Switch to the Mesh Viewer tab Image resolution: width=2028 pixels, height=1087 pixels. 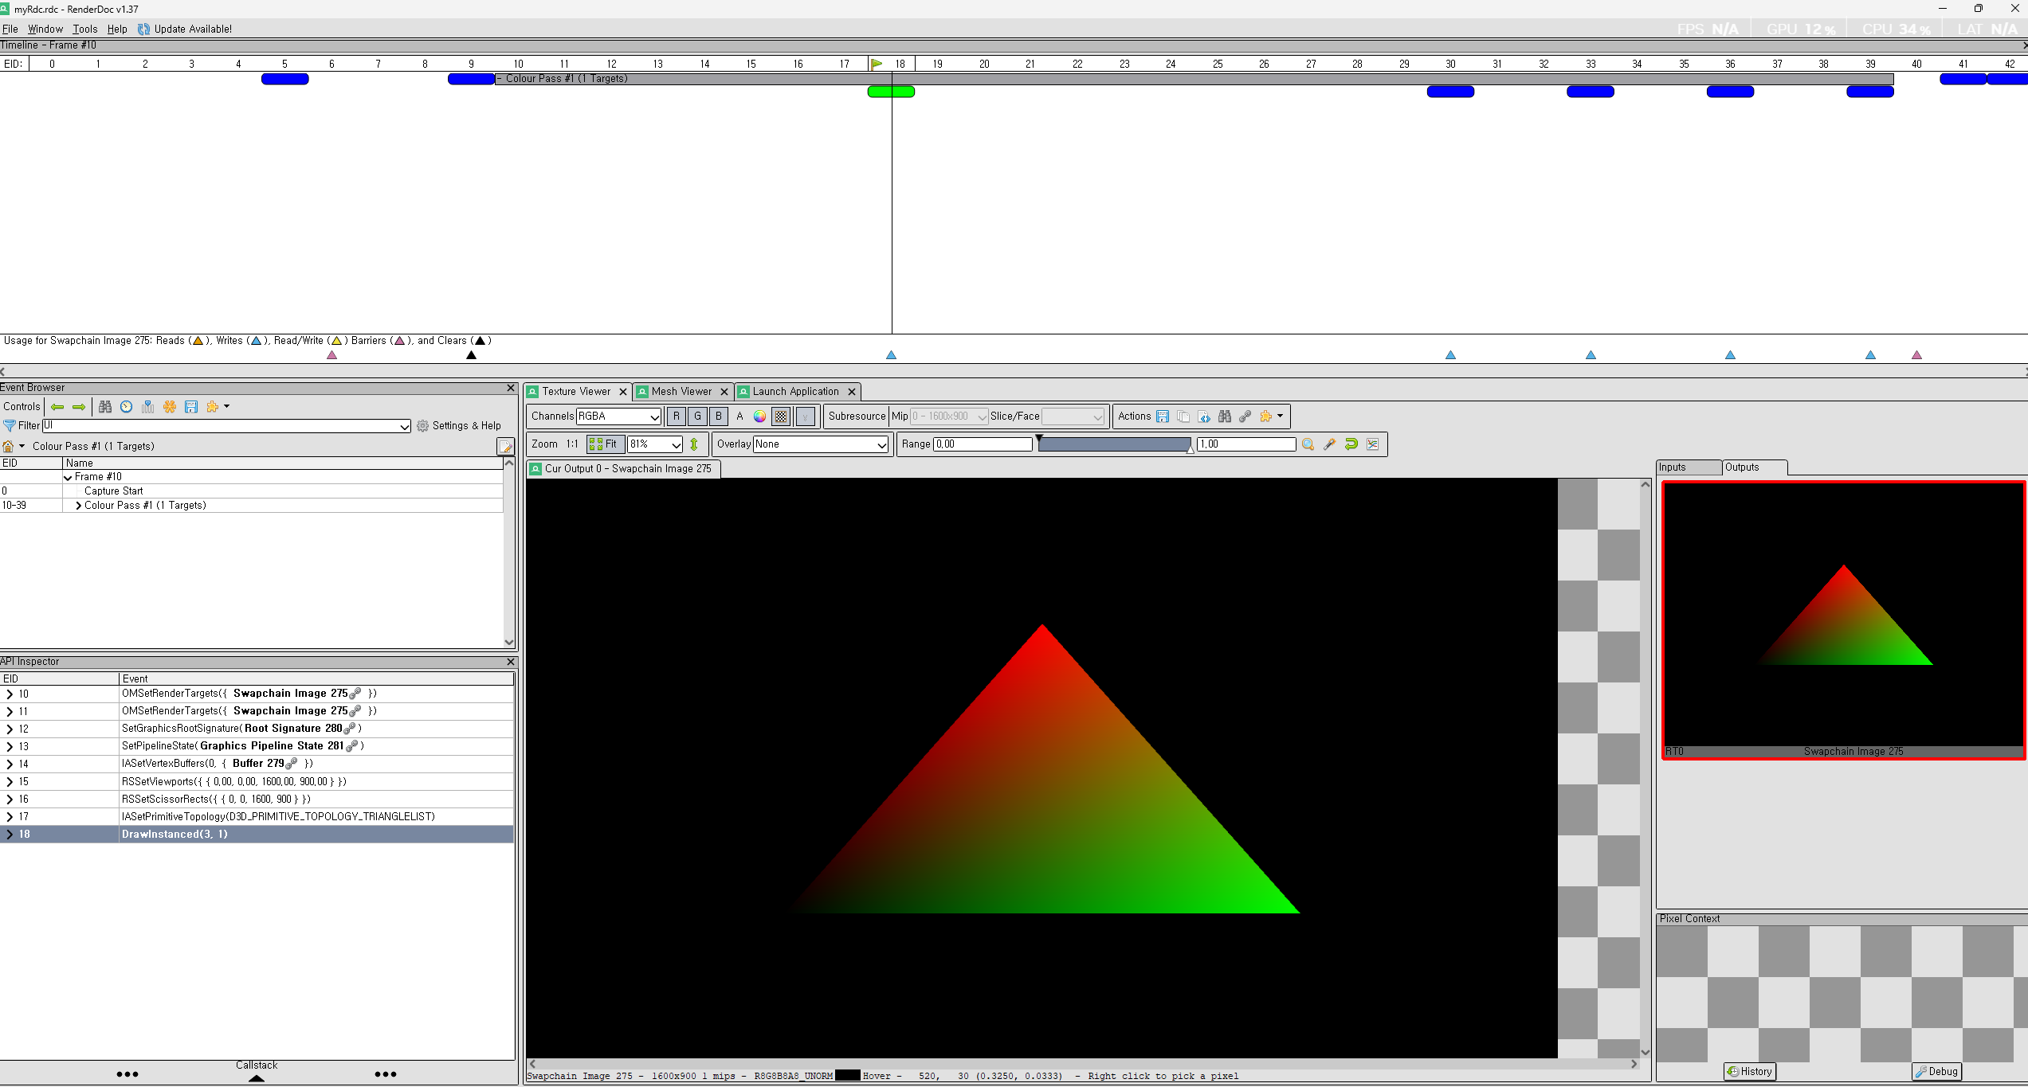click(681, 392)
